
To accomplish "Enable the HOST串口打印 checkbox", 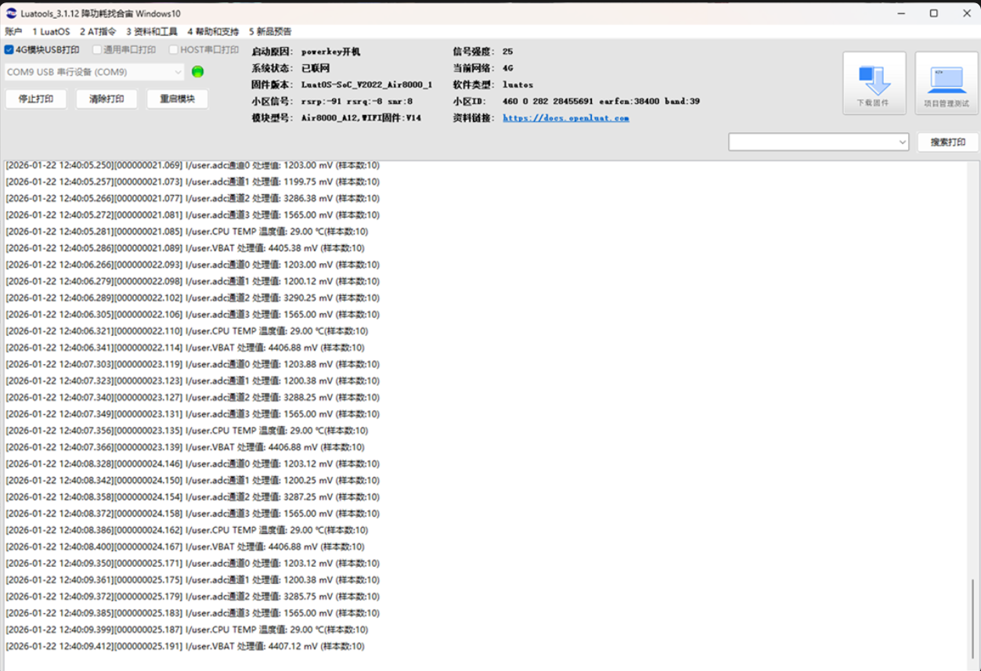I will tap(174, 50).
